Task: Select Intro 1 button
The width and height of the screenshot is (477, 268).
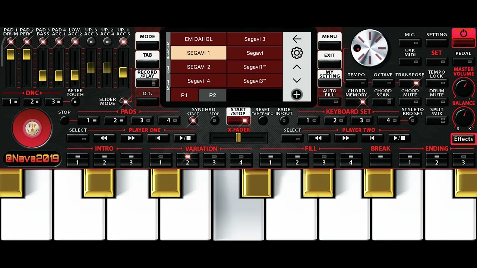Action: click(x=78, y=160)
